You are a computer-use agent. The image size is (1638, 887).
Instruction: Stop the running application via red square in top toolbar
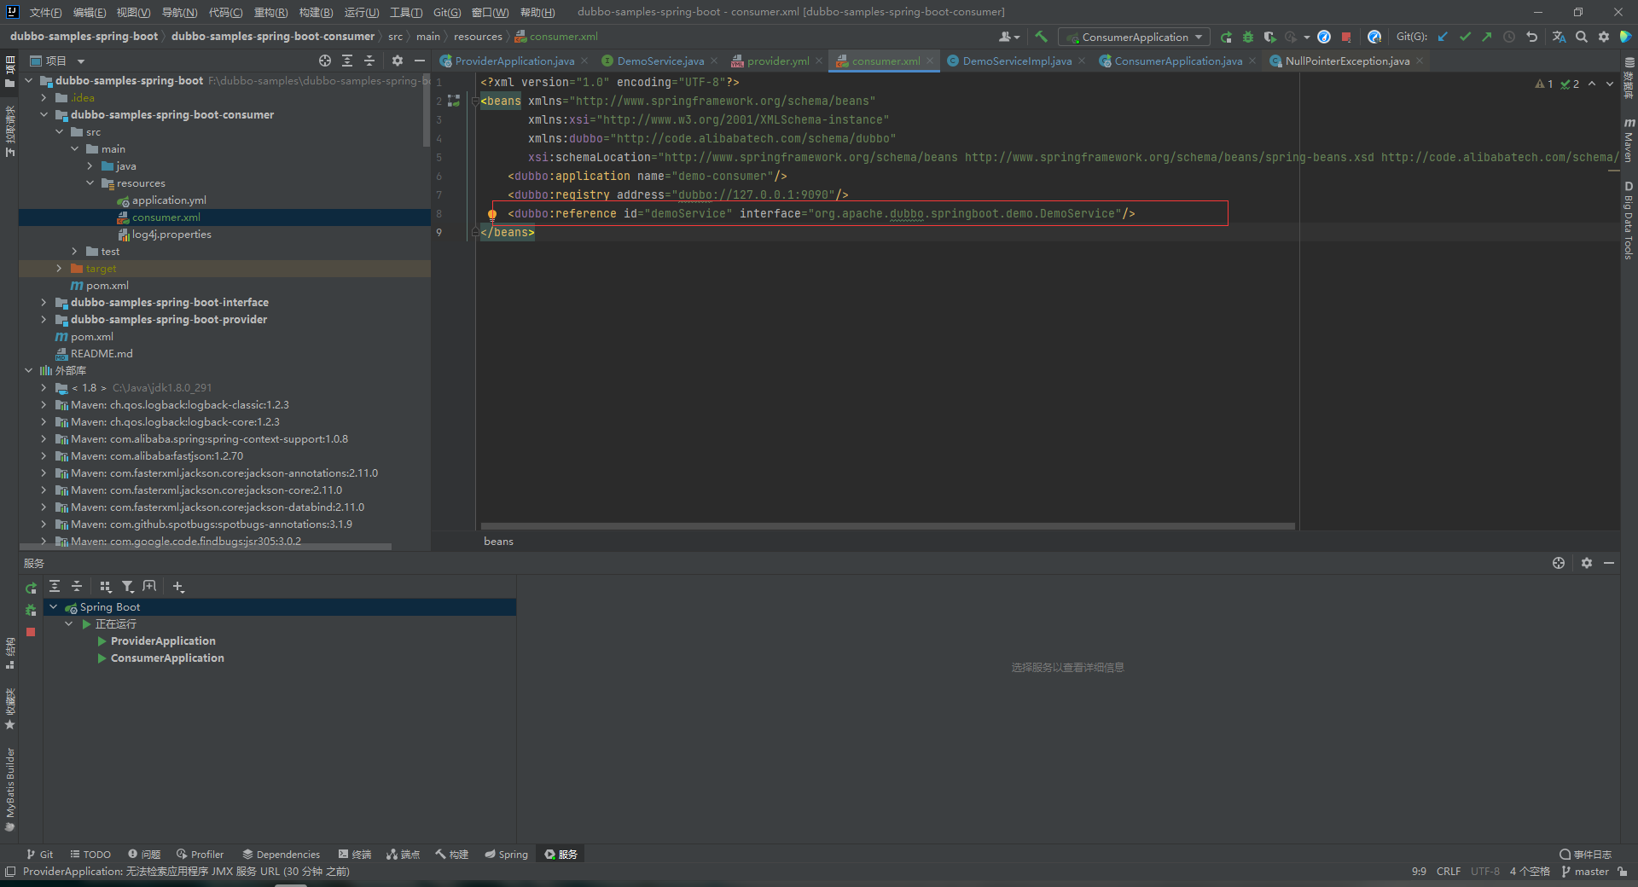(x=1346, y=37)
